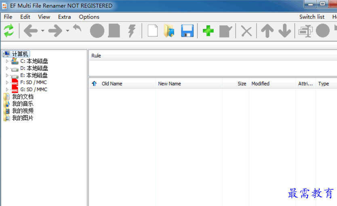Viewport: 337px width, 206px height.
Task: Move rule down with down arrow
Action: pos(284,31)
